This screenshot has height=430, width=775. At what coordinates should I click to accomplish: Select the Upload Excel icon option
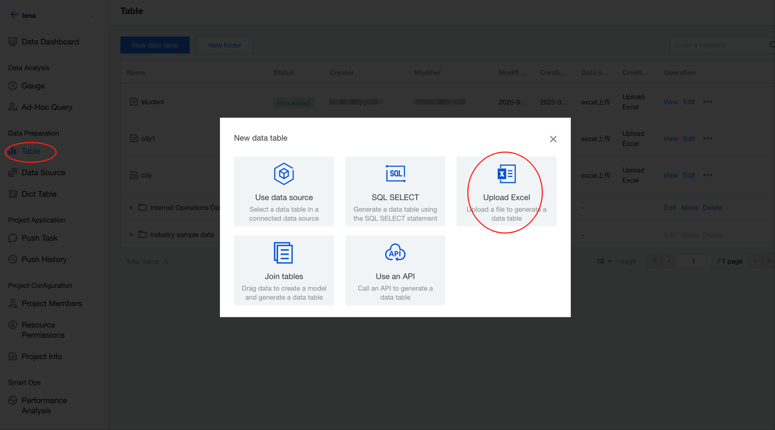tap(506, 174)
